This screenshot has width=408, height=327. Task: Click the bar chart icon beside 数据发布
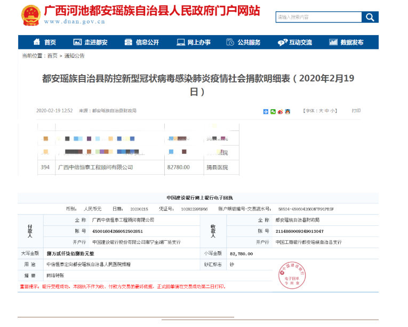pos(333,43)
